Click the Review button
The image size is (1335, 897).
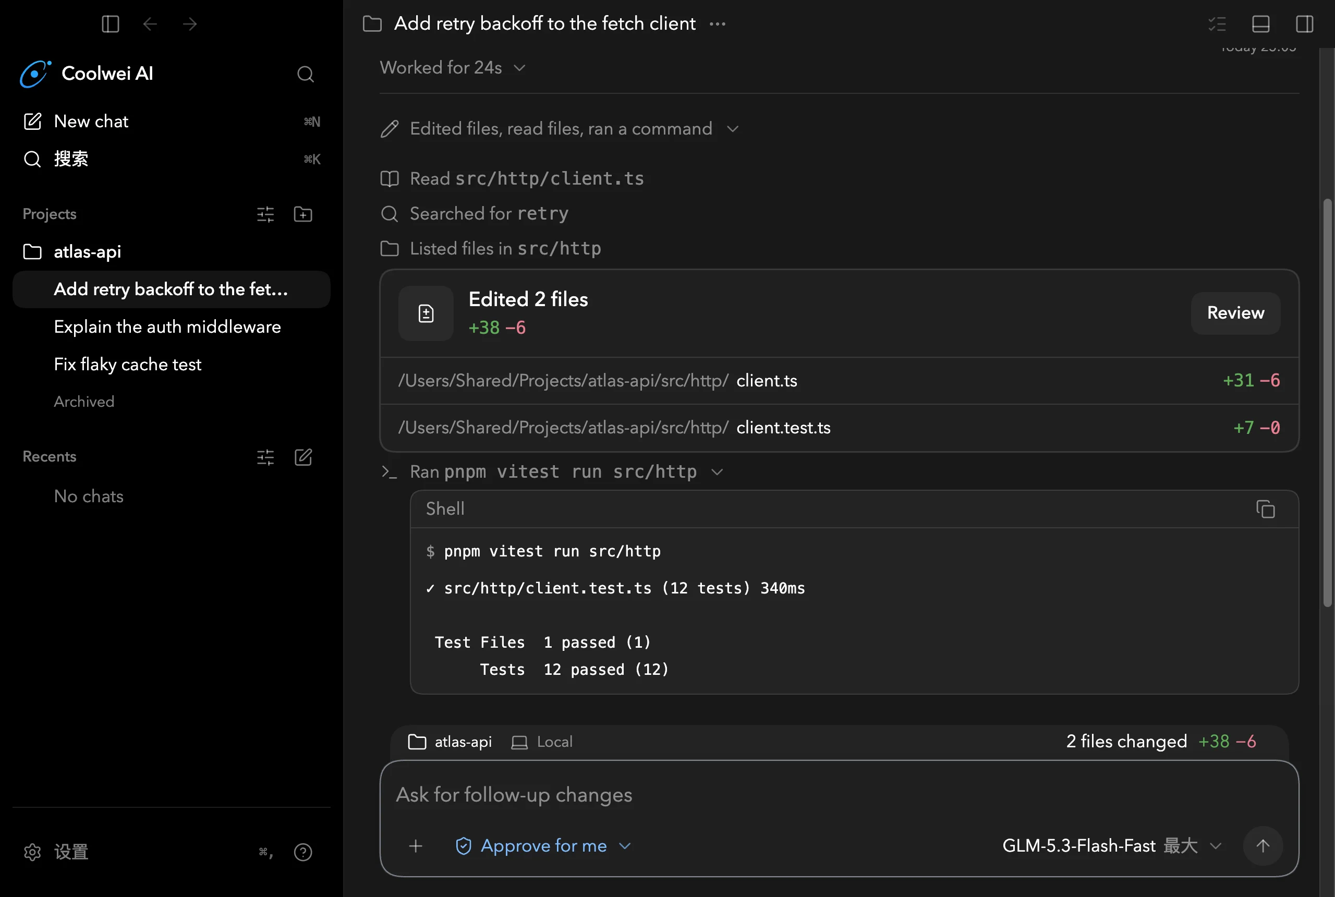coord(1235,313)
